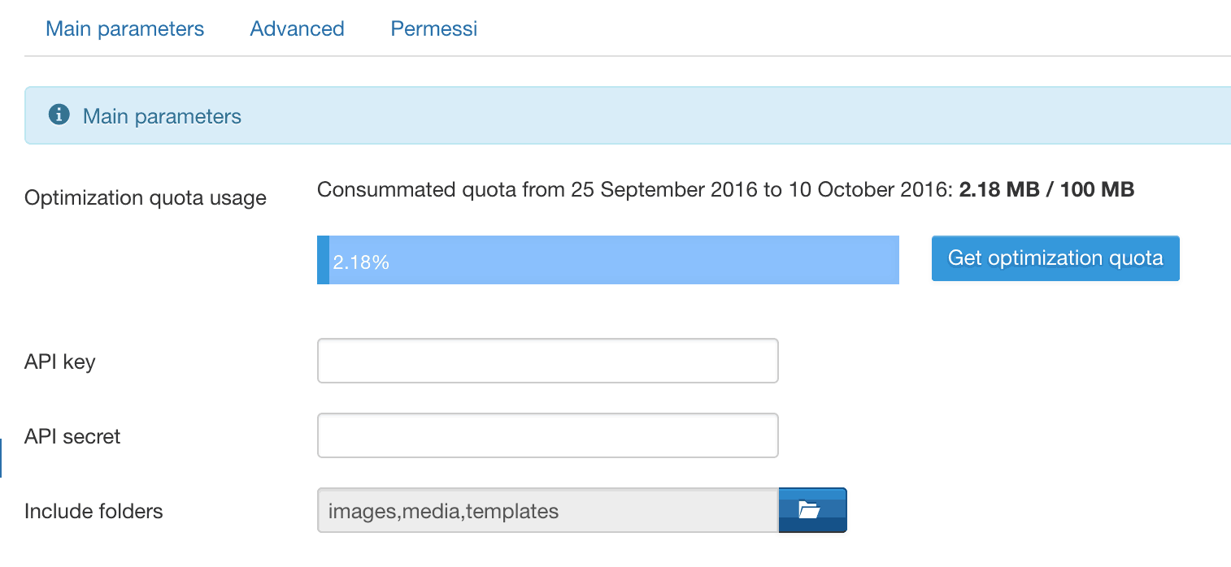The width and height of the screenshot is (1231, 567).
Task: Click the API secret label
Action: coord(72,436)
